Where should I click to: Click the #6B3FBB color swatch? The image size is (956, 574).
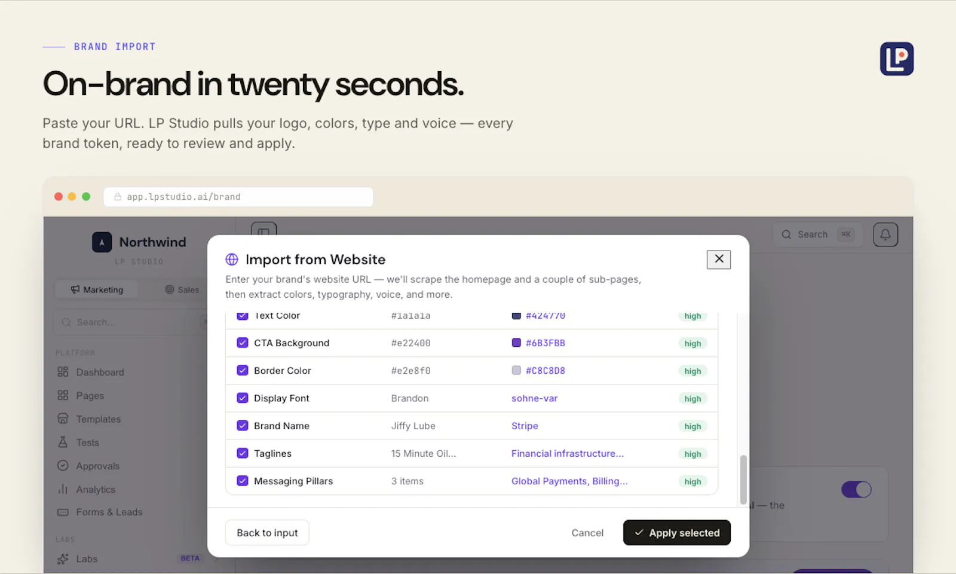click(516, 343)
